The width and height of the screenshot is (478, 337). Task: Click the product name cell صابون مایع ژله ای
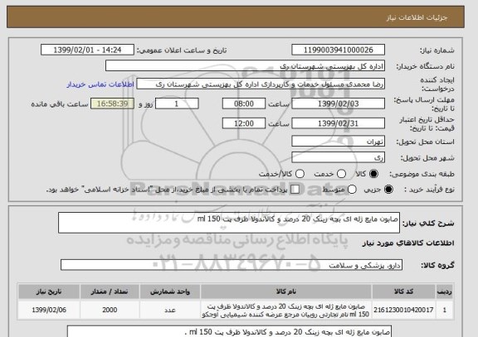coord(286,310)
